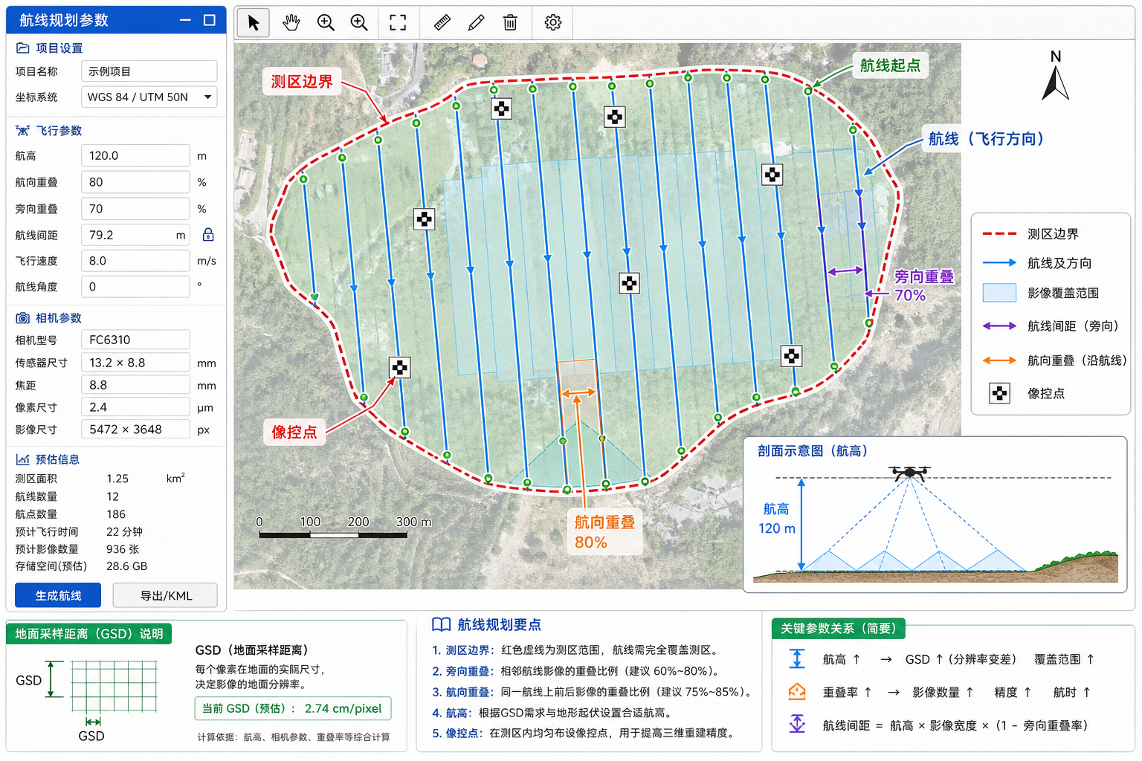Click the red 像控点 map label
This screenshot has height=761, width=1142.
[x=294, y=432]
